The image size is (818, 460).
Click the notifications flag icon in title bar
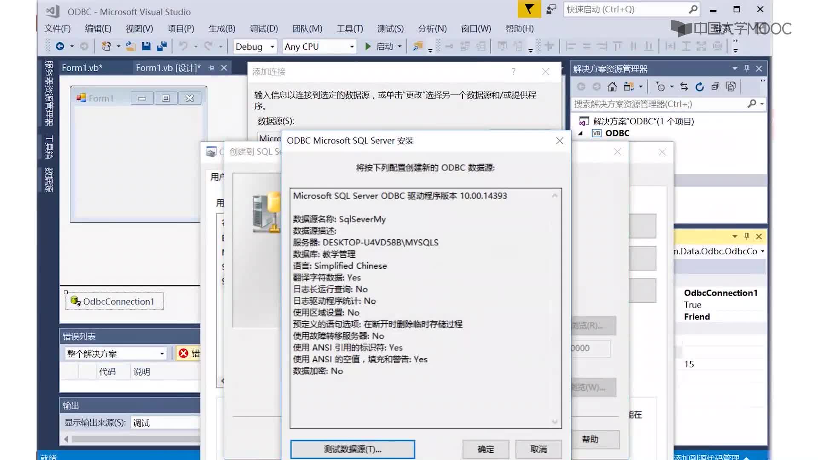point(529,9)
